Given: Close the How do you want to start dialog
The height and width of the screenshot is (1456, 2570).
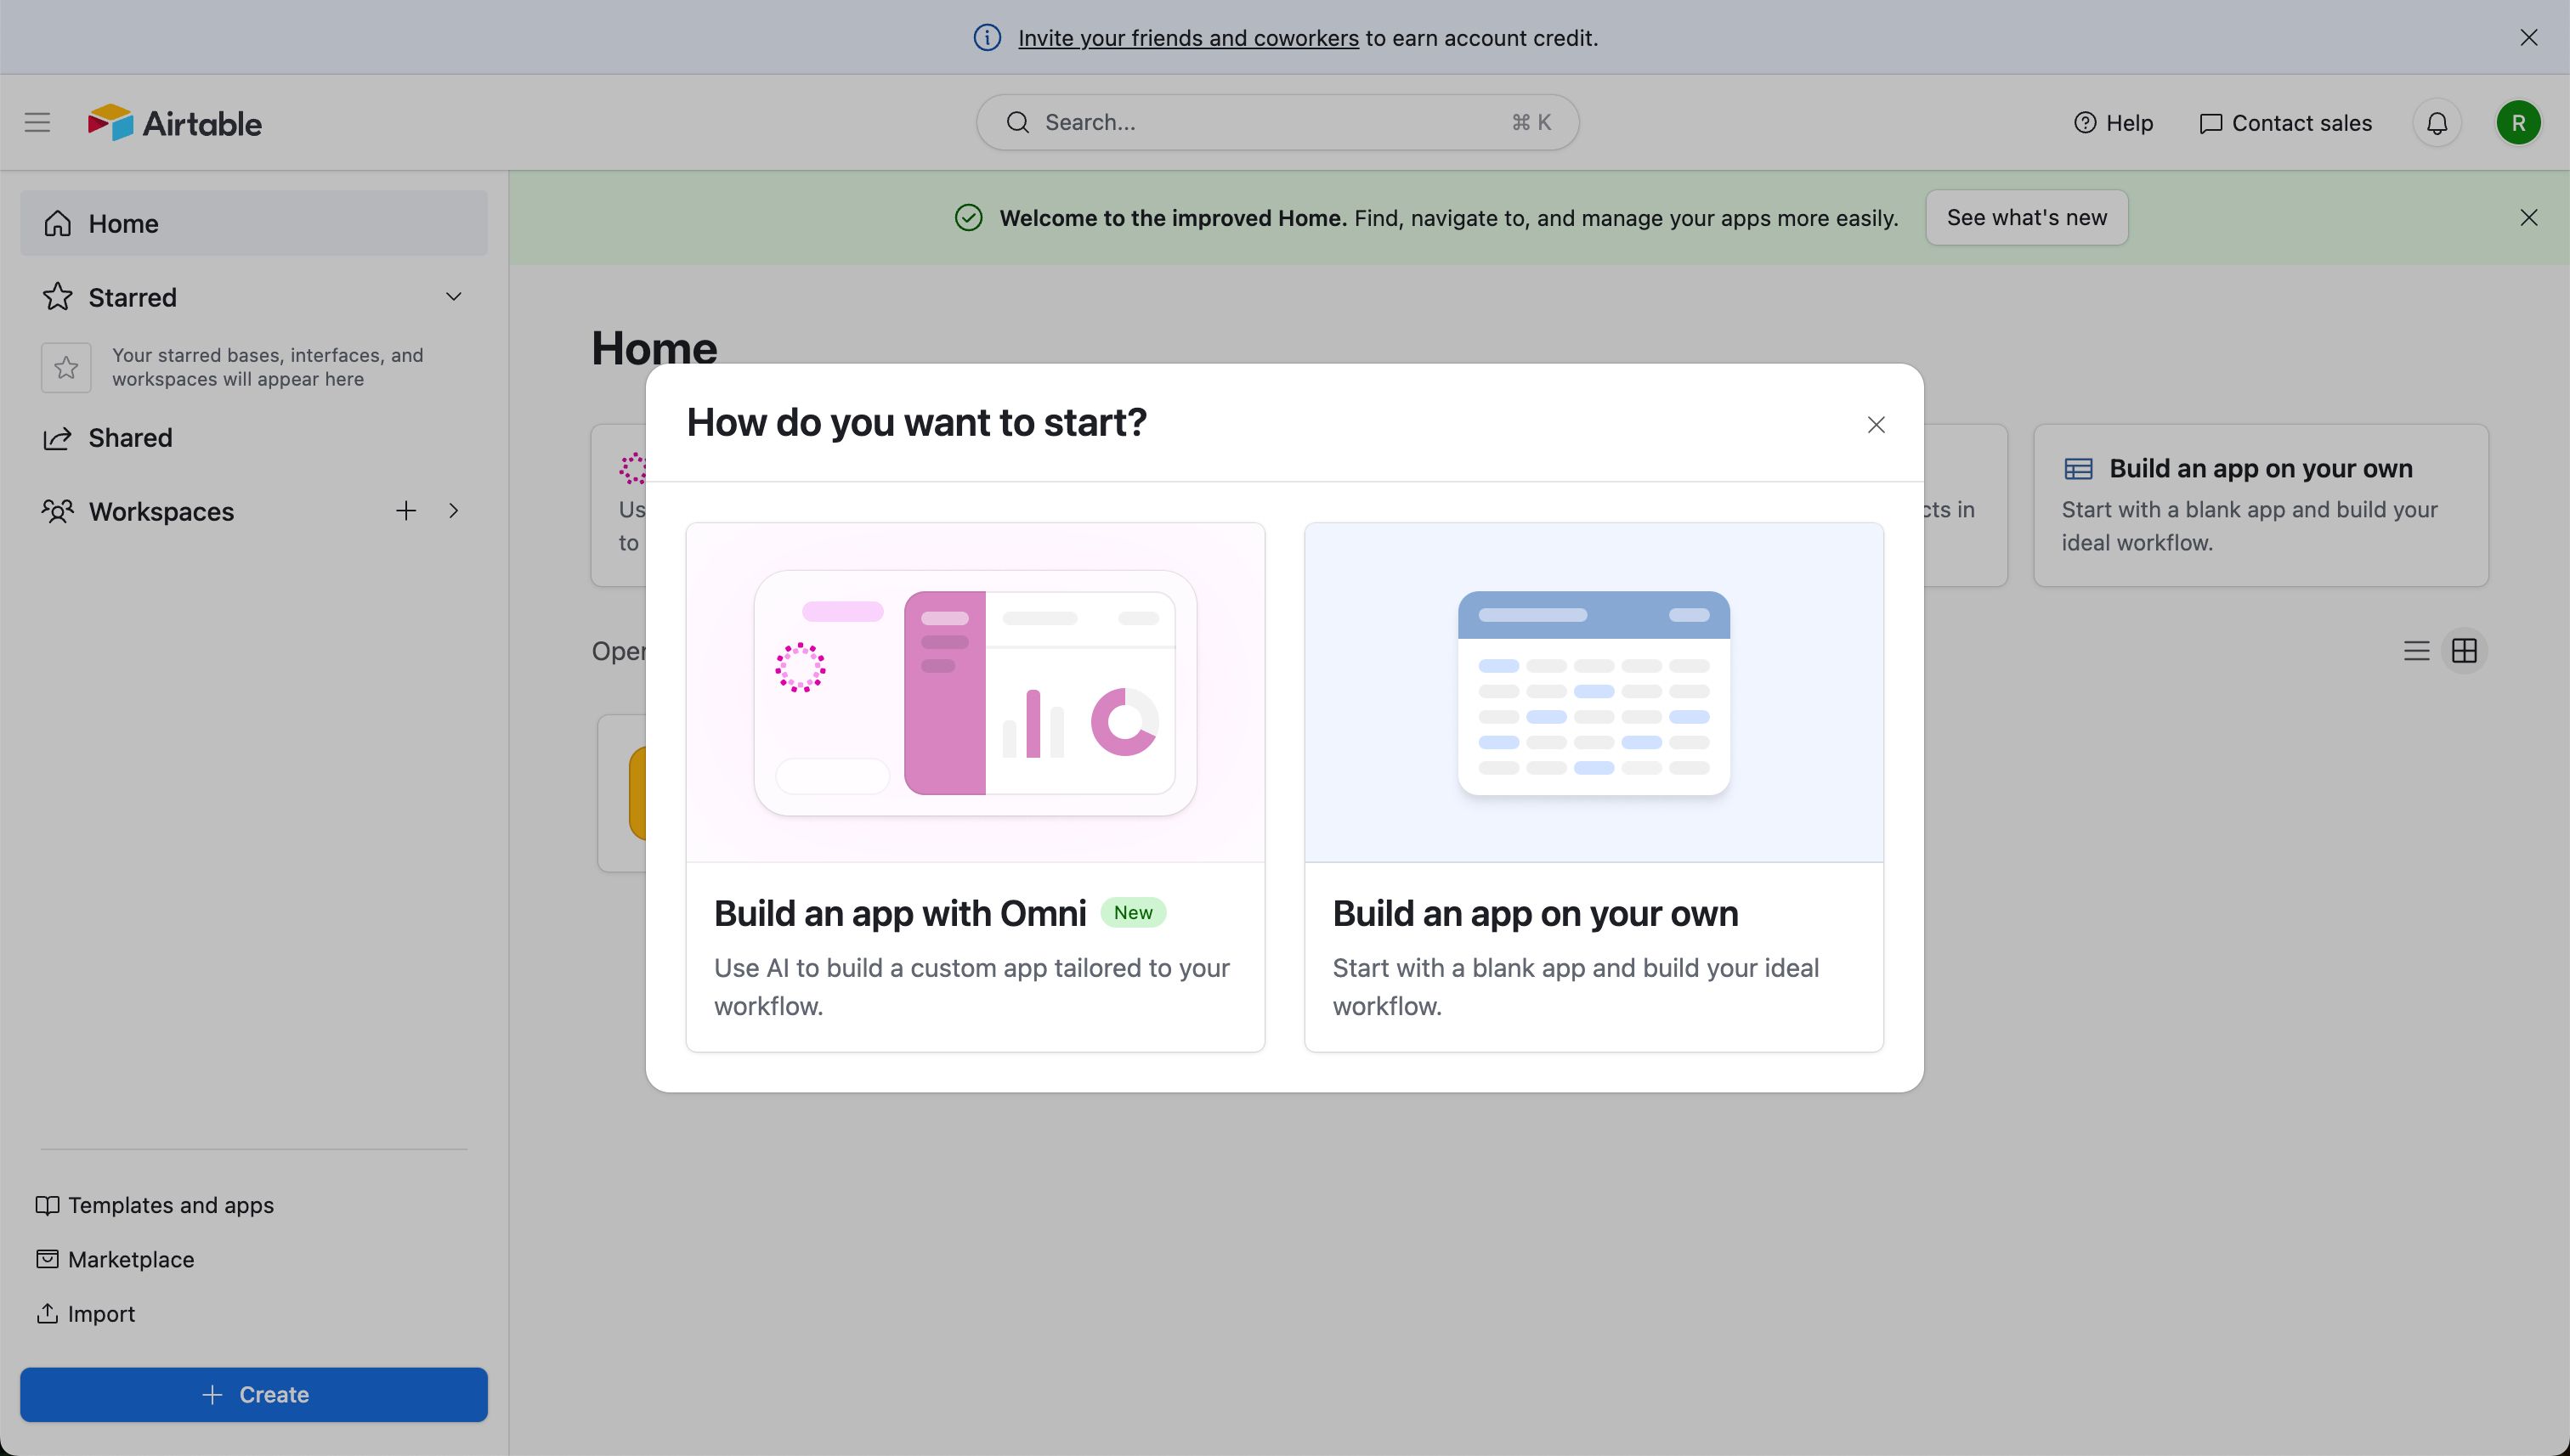Looking at the screenshot, I should [x=1876, y=425].
